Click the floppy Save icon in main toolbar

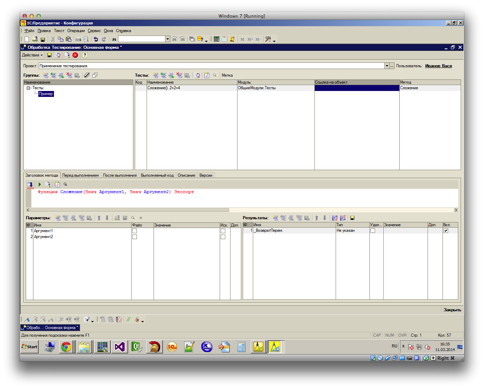tap(43, 39)
